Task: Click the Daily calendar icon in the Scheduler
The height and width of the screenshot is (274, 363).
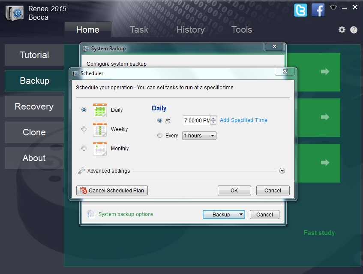Action: [x=100, y=110]
